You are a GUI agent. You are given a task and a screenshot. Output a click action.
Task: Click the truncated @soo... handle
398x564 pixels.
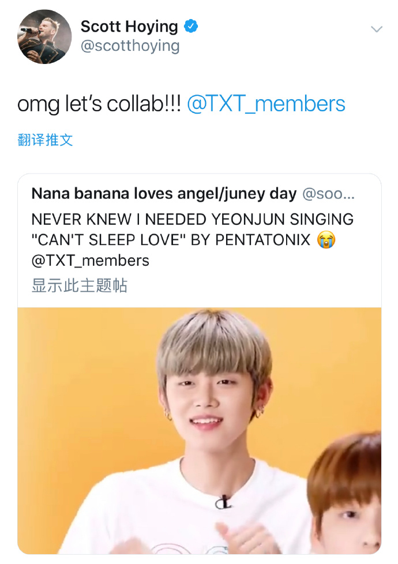coord(328,194)
